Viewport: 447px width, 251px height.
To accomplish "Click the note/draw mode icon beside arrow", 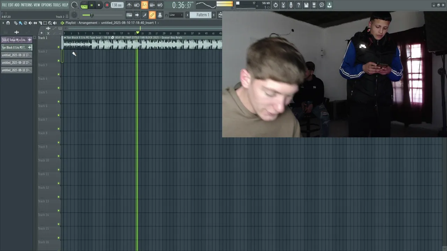I will [145, 15].
